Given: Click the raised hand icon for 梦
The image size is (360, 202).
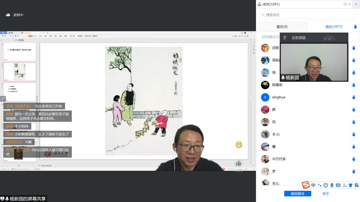Looking at the screenshot, I should click(354, 171).
